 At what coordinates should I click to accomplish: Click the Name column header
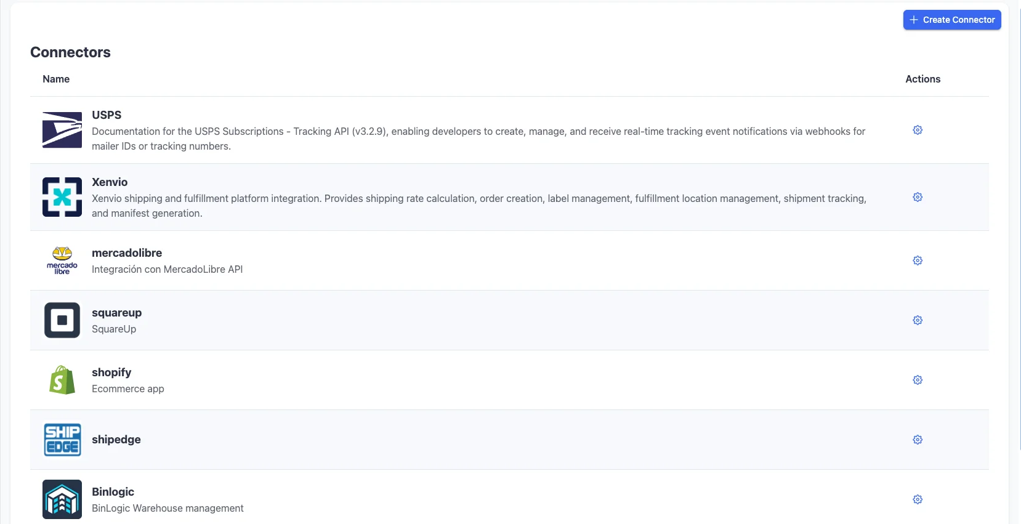(56, 79)
